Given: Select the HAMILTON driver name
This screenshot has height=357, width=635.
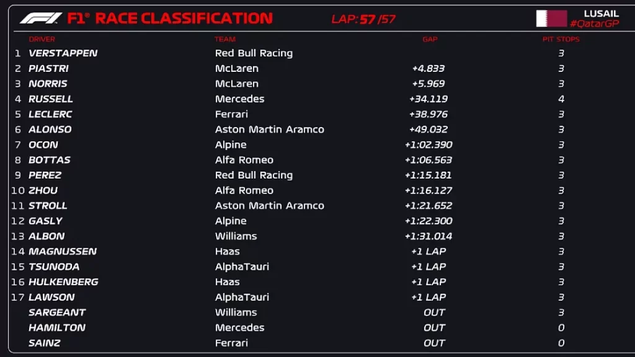Looking at the screenshot, I should [56, 328].
